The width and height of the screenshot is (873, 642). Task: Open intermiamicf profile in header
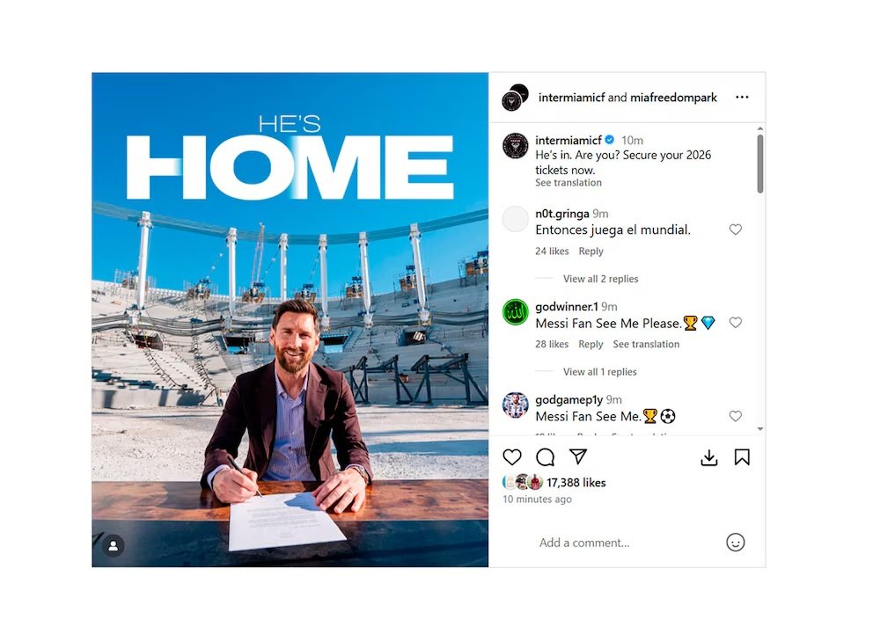(x=572, y=98)
